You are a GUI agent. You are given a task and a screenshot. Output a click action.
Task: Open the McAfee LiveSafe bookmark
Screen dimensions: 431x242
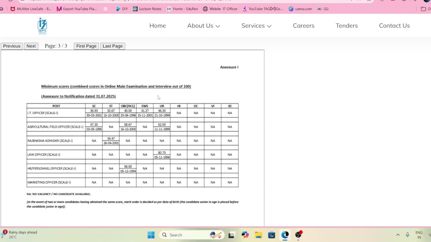pyautogui.click(x=31, y=9)
